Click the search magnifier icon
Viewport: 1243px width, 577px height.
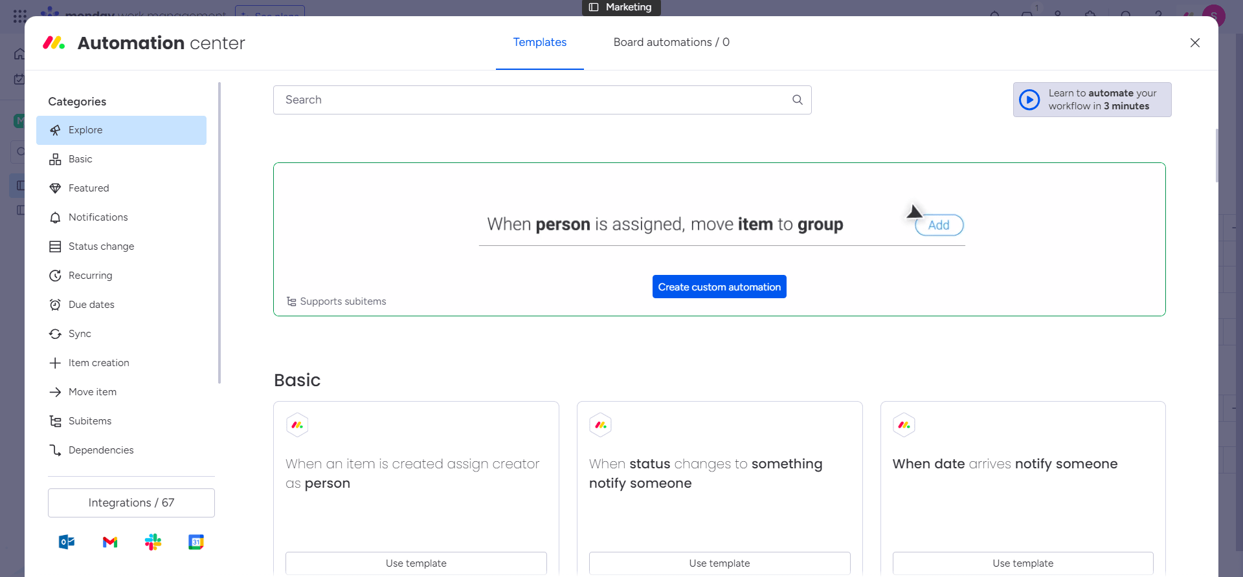click(798, 100)
